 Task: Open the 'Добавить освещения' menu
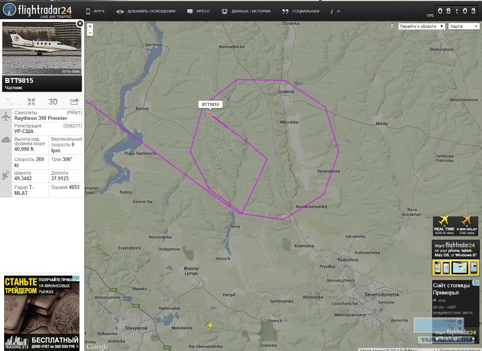point(146,11)
